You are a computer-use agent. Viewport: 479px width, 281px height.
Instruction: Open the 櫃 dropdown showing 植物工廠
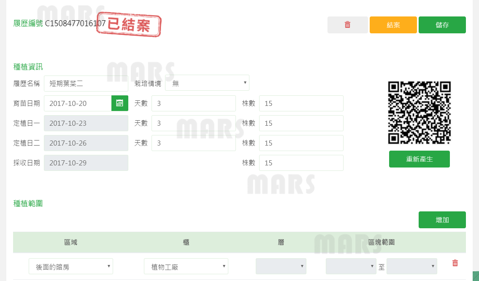pyautogui.click(x=186, y=267)
